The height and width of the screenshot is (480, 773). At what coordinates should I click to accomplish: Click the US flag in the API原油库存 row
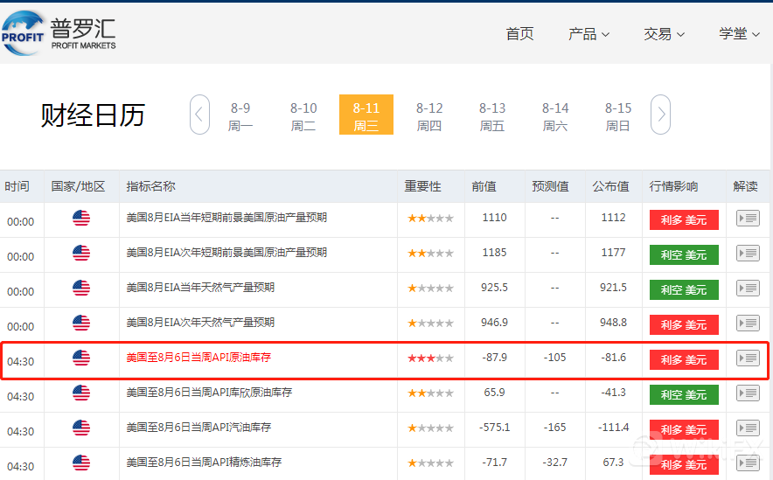click(81, 358)
